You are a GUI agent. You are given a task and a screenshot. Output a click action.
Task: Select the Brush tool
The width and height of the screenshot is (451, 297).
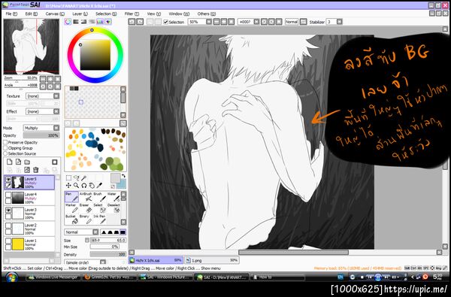click(x=99, y=197)
